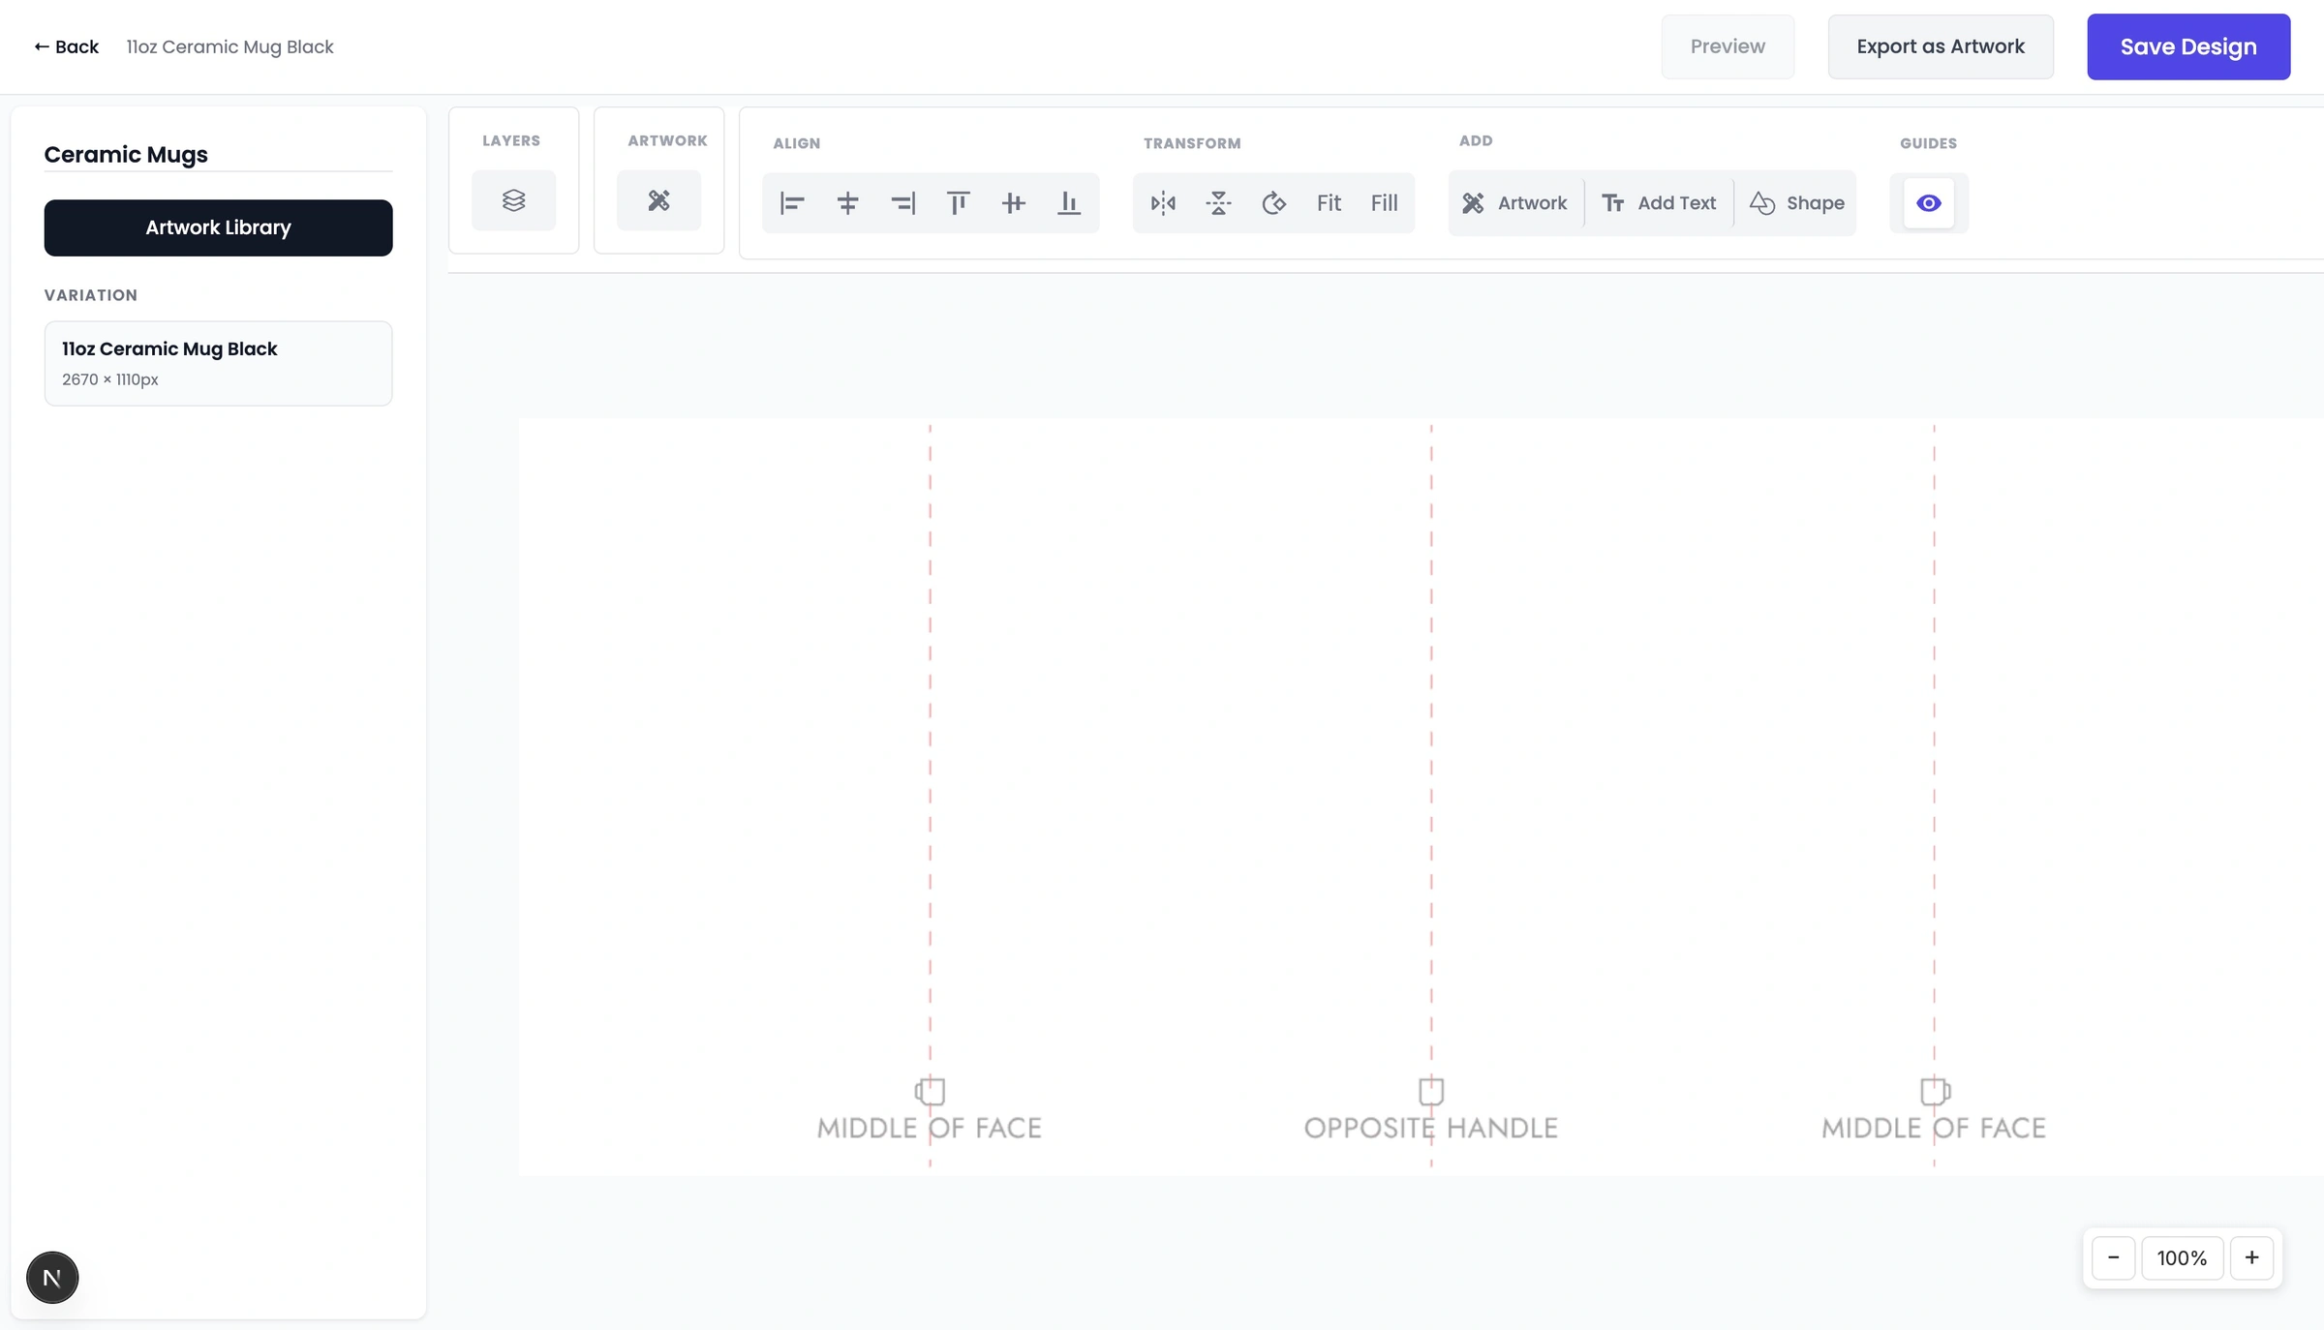2324x1330 pixels.
Task: Align selection to vertical middle
Action: click(x=1013, y=203)
